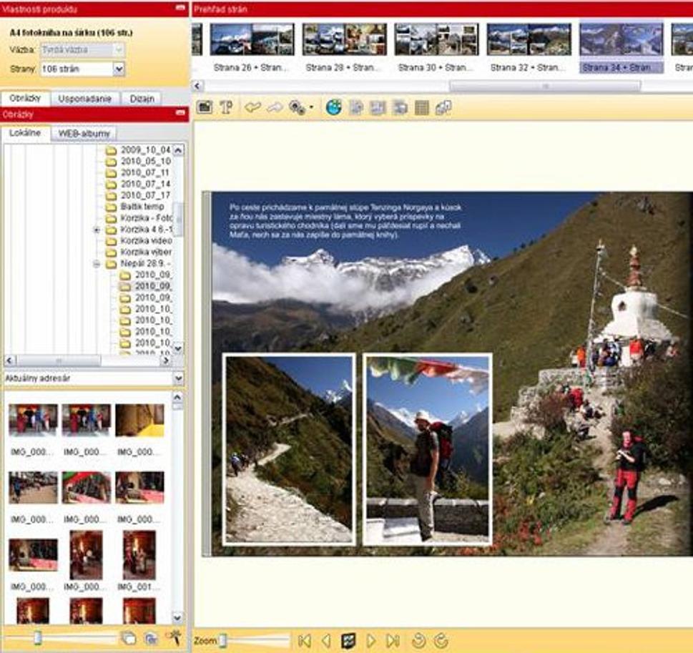The height and width of the screenshot is (653, 693).
Task: Select the 2009_10_04 folder
Action: (138, 150)
